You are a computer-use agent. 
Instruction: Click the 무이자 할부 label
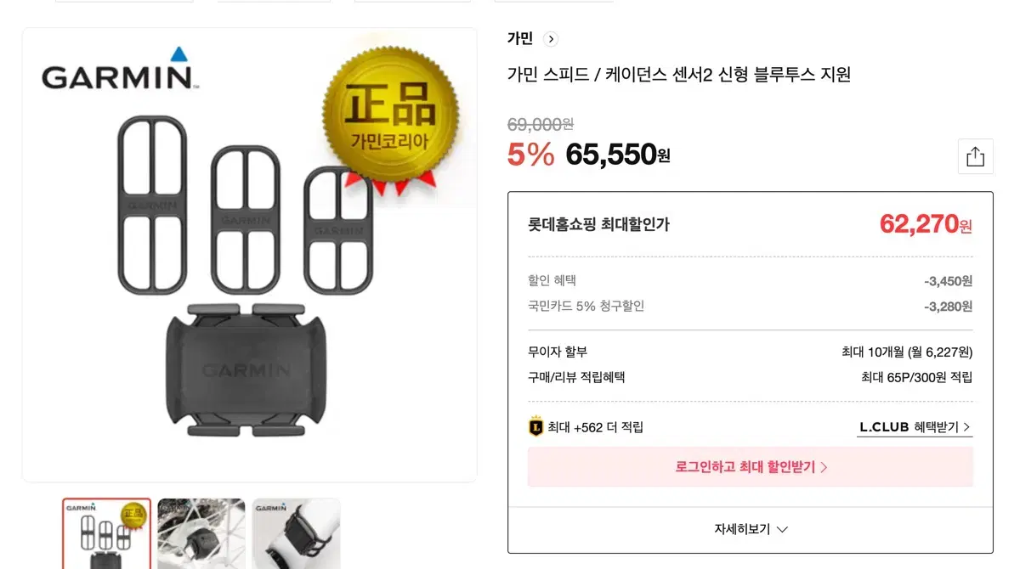click(558, 352)
